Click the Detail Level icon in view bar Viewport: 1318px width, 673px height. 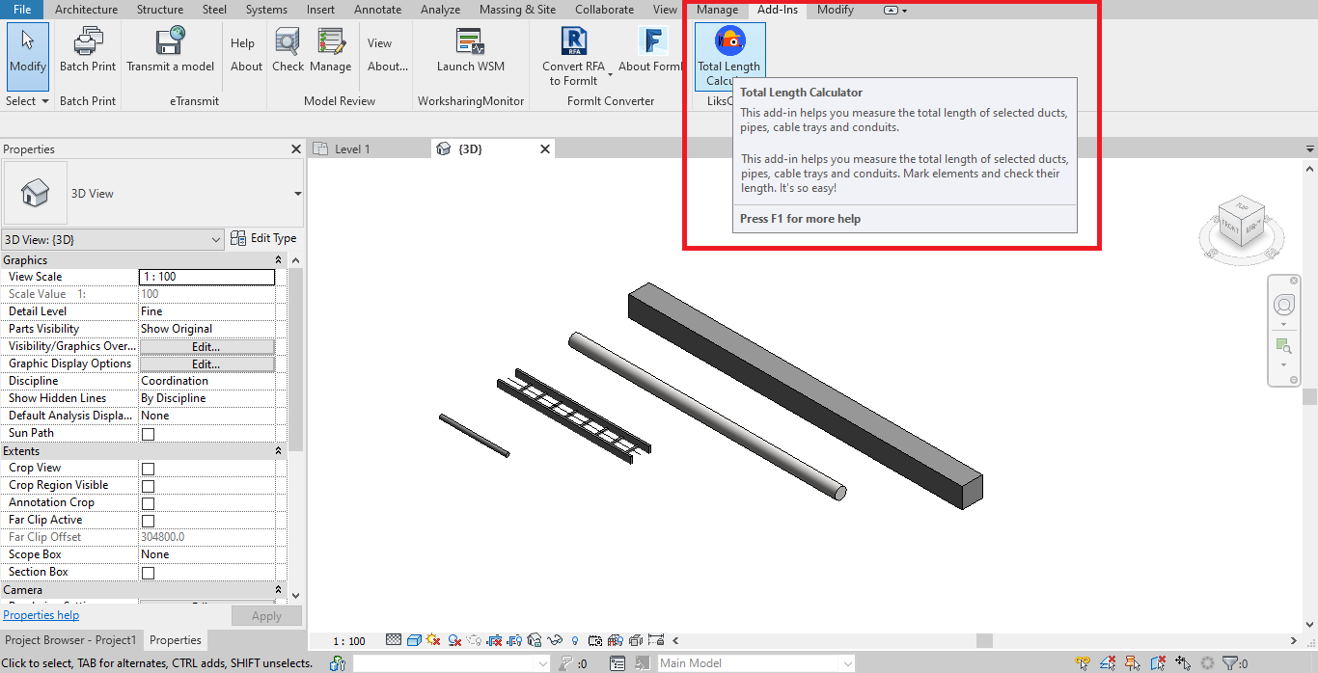point(394,640)
